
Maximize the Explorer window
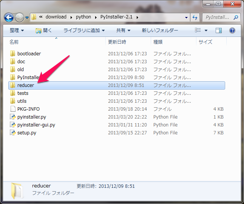(x=218, y=4)
